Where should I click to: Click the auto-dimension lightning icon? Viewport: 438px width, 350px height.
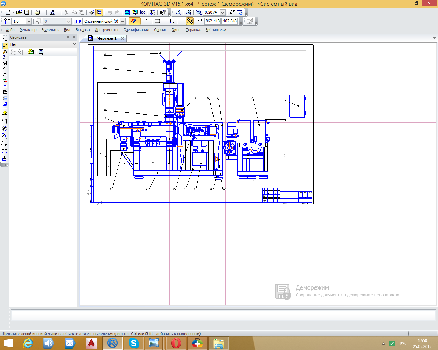(x=4, y=113)
